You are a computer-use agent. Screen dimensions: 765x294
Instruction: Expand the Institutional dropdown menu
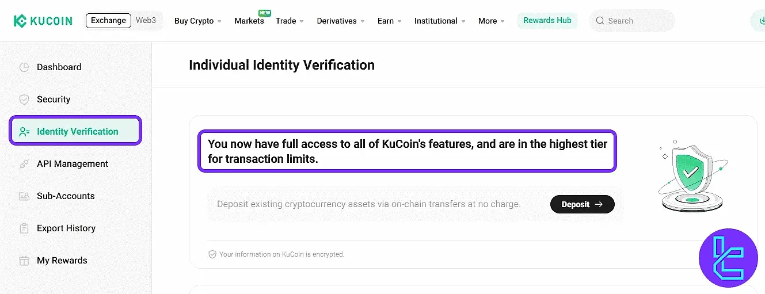(x=440, y=21)
